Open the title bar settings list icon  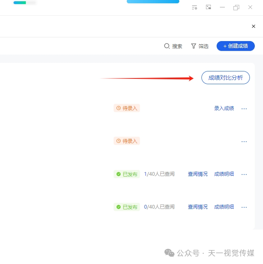click(194, 7)
